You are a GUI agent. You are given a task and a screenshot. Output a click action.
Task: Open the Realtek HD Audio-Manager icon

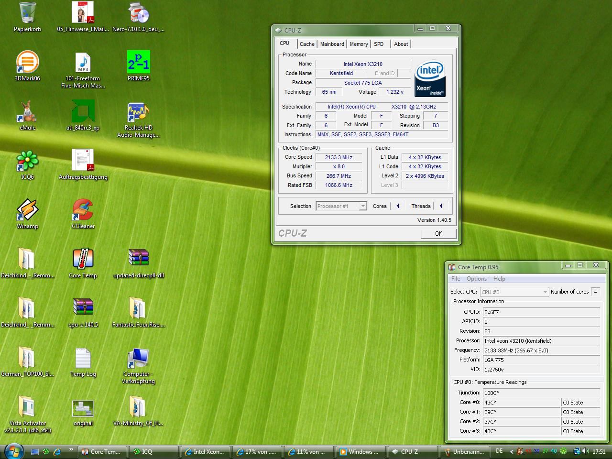coord(138,112)
